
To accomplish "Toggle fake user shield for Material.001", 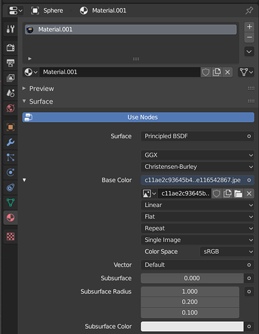I will point(205,72).
